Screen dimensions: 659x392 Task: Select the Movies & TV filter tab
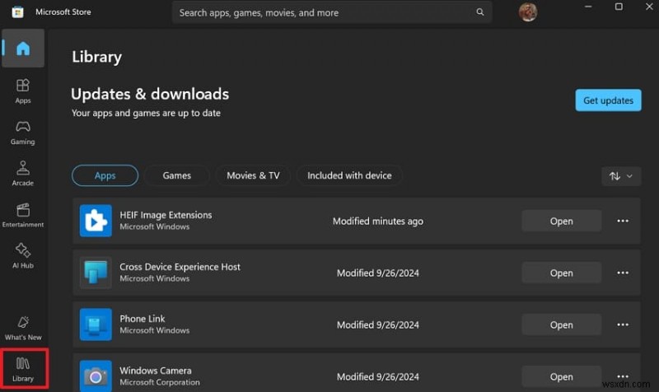pos(253,175)
